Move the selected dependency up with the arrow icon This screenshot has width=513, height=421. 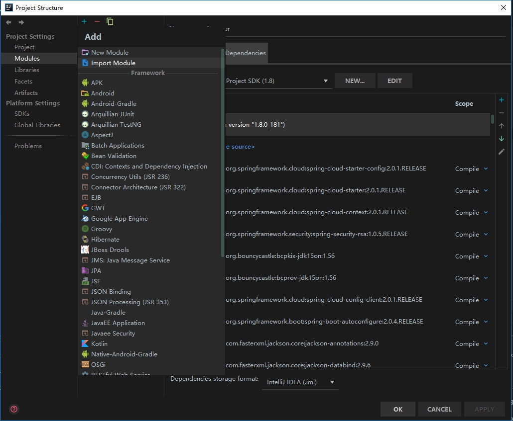(502, 125)
